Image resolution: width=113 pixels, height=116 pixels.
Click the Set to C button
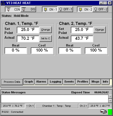click(45, 38)
